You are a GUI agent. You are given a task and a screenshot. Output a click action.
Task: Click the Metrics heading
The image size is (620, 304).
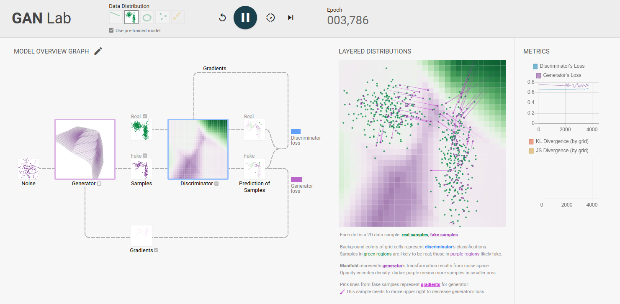coord(536,51)
